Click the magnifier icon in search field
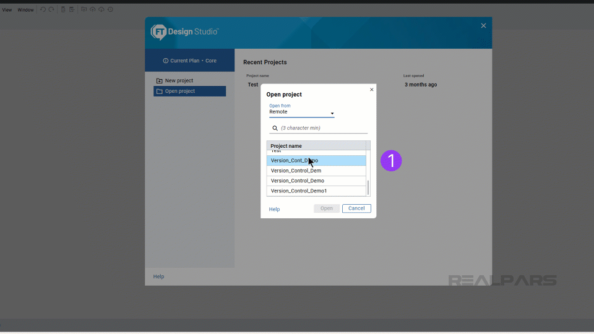 click(275, 128)
